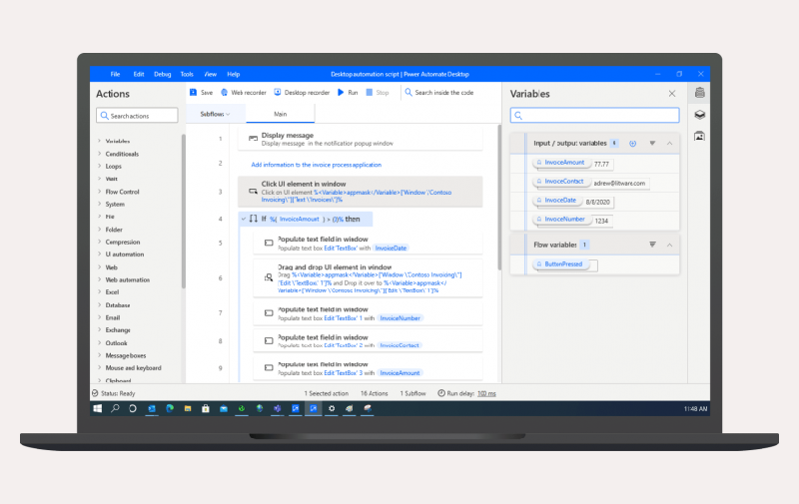
Task: Open the Variables pane icon on right sidebar
Action: (700, 93)
